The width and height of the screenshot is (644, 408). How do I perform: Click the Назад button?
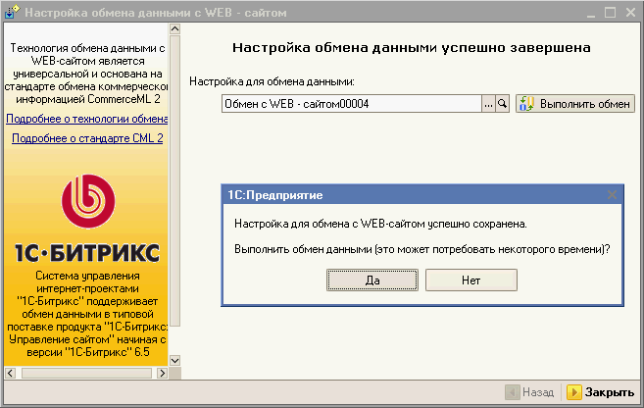pos(530,392)
